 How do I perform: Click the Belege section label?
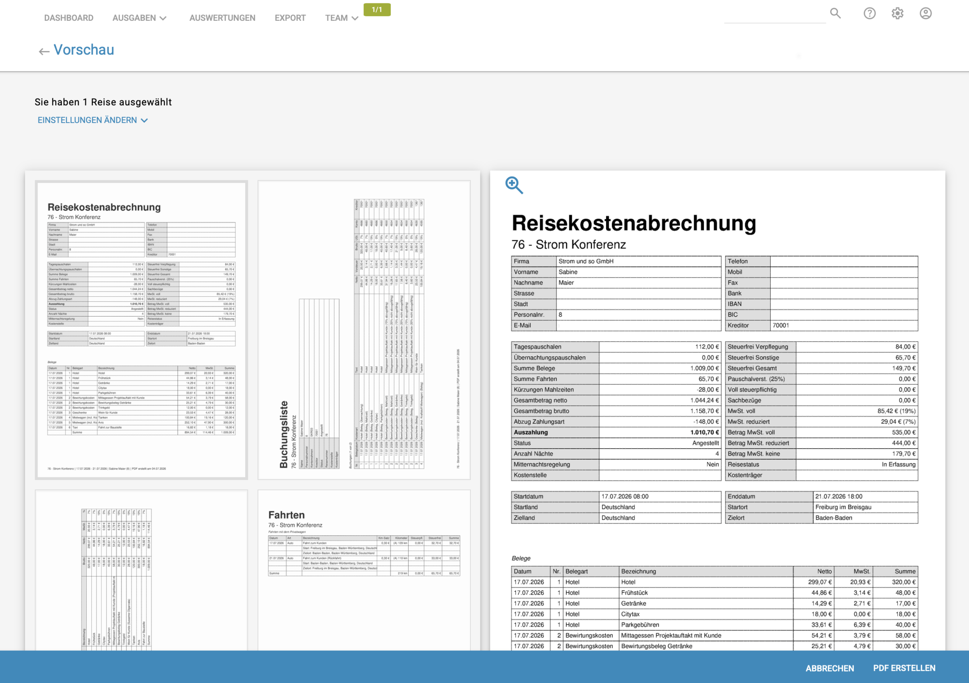(521, 558)
